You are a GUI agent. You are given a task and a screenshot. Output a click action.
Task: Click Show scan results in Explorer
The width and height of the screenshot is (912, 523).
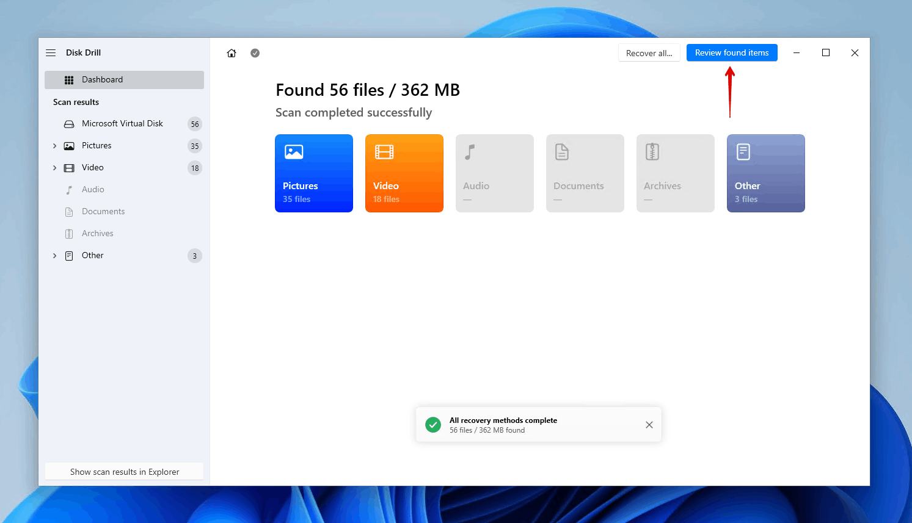click(124, 472)
